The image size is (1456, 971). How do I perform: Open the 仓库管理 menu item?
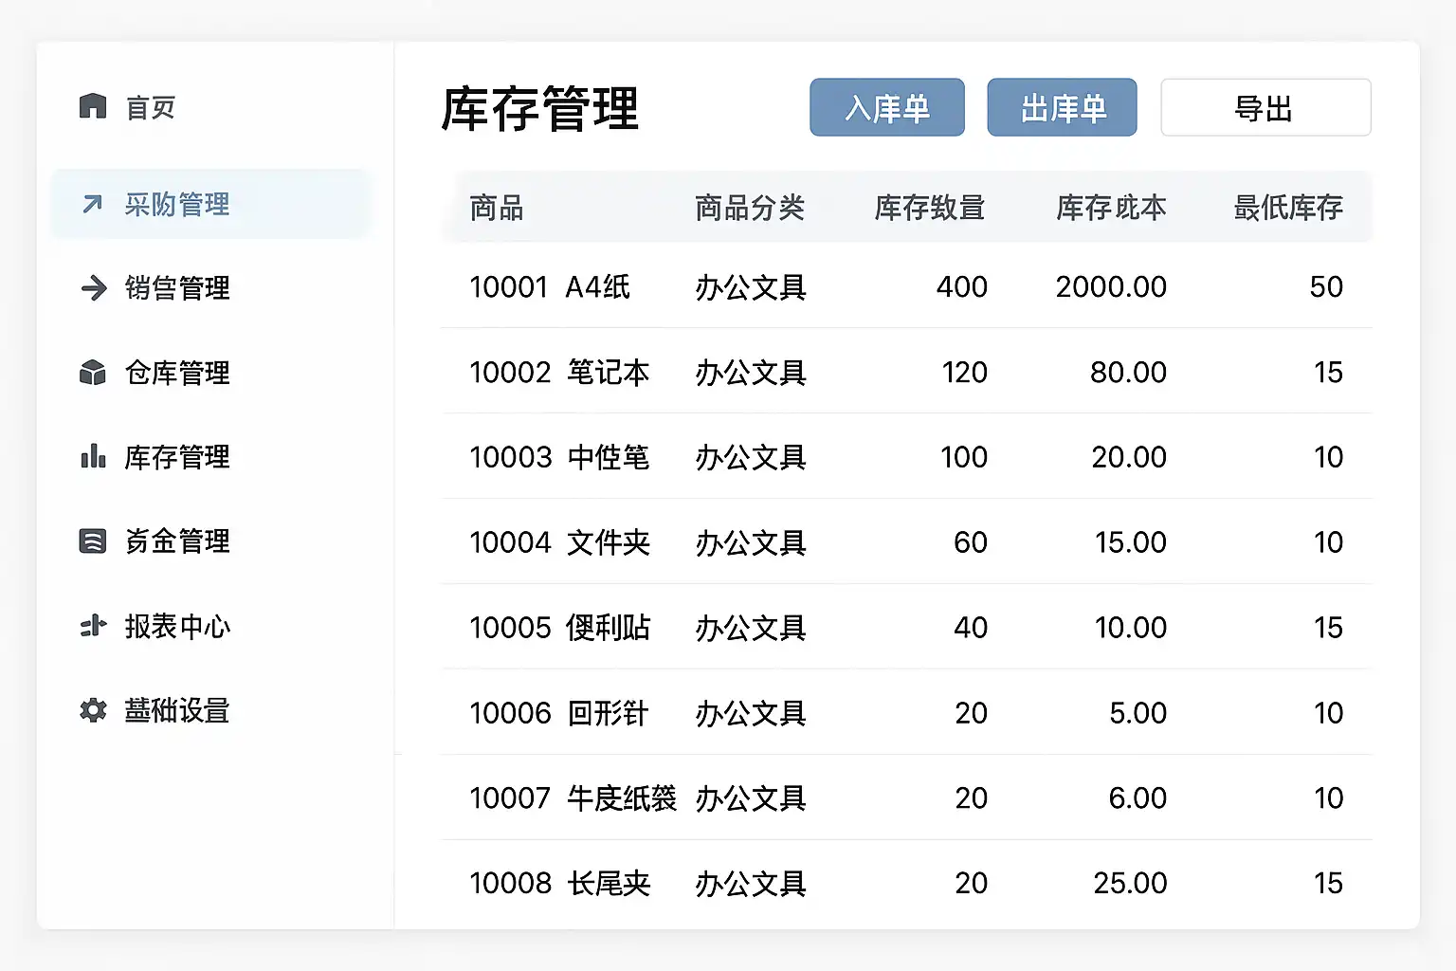point(177,373)
